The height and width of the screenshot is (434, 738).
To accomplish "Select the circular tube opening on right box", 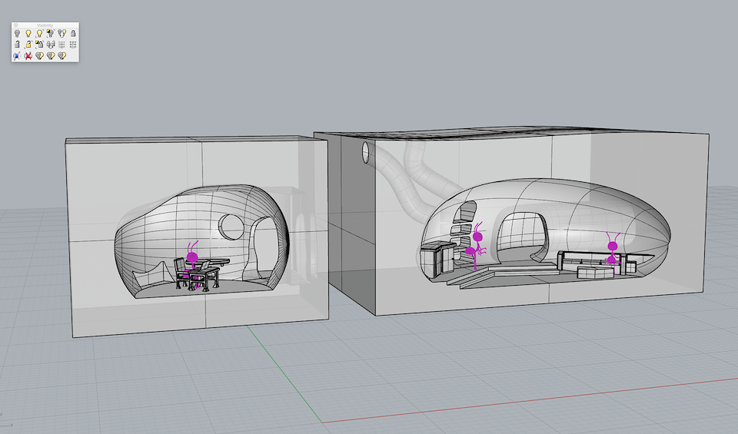I will [366, 152].
